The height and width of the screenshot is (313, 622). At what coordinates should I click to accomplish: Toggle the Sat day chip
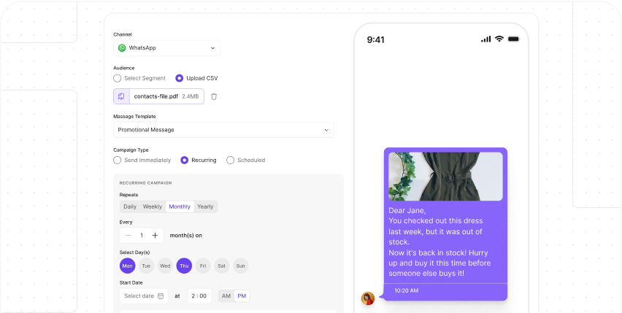pyautogui.click(x=222, y=266)
